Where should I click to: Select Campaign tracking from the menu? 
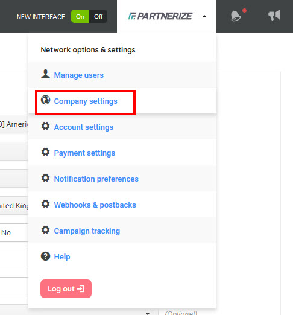[87, 231]
